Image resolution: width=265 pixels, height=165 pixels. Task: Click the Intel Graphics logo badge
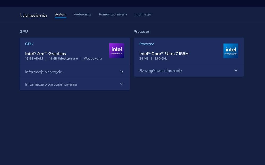(x=117, y=50)
